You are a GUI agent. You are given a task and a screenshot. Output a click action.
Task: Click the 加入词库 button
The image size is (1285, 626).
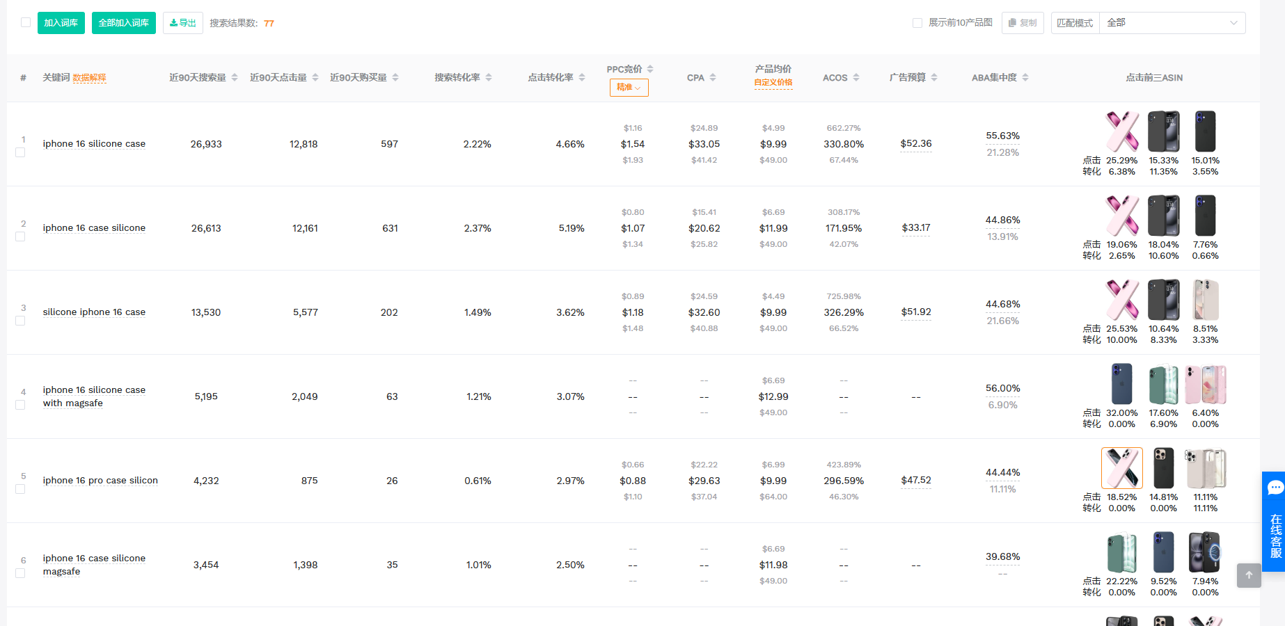coord(61,23)
